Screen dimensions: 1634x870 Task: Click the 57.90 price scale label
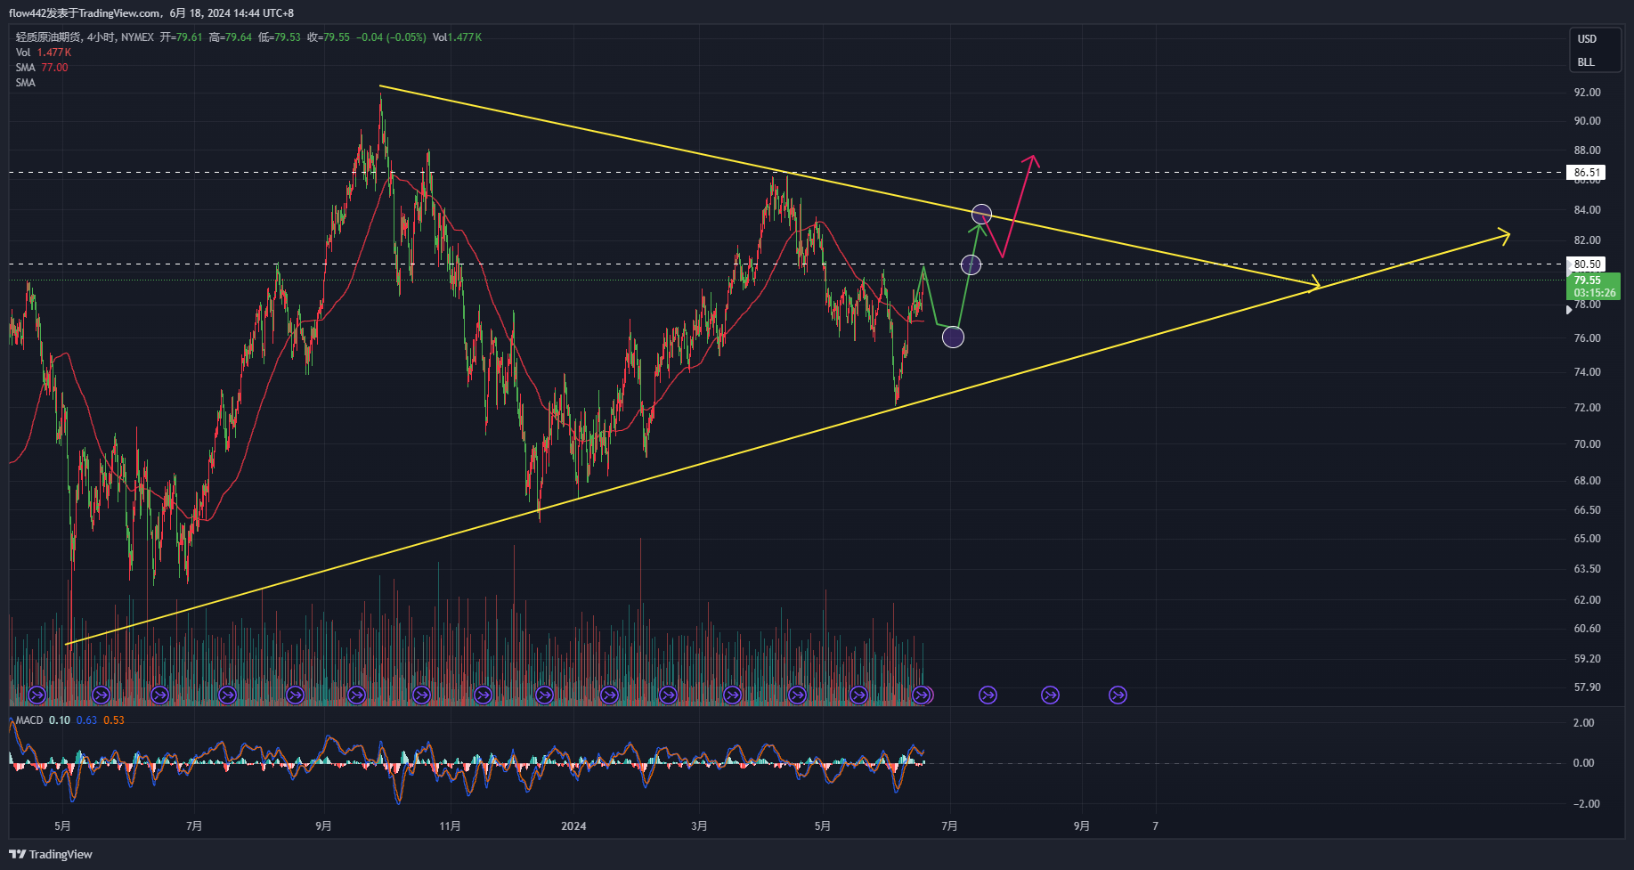1587,687
